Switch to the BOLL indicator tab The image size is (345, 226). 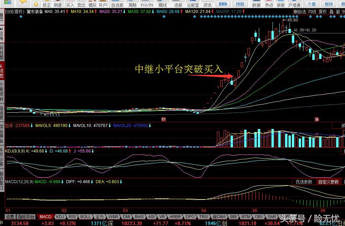coord(85,217)
